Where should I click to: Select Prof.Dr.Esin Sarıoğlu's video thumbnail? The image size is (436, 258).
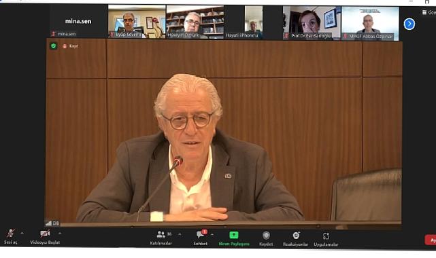click(x=312, y=22)
